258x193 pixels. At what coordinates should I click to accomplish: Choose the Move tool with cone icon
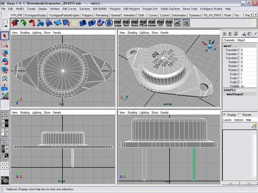[x=5, y=53]
